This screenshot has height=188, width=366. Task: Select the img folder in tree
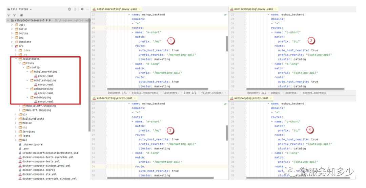(x=21, y=38)
